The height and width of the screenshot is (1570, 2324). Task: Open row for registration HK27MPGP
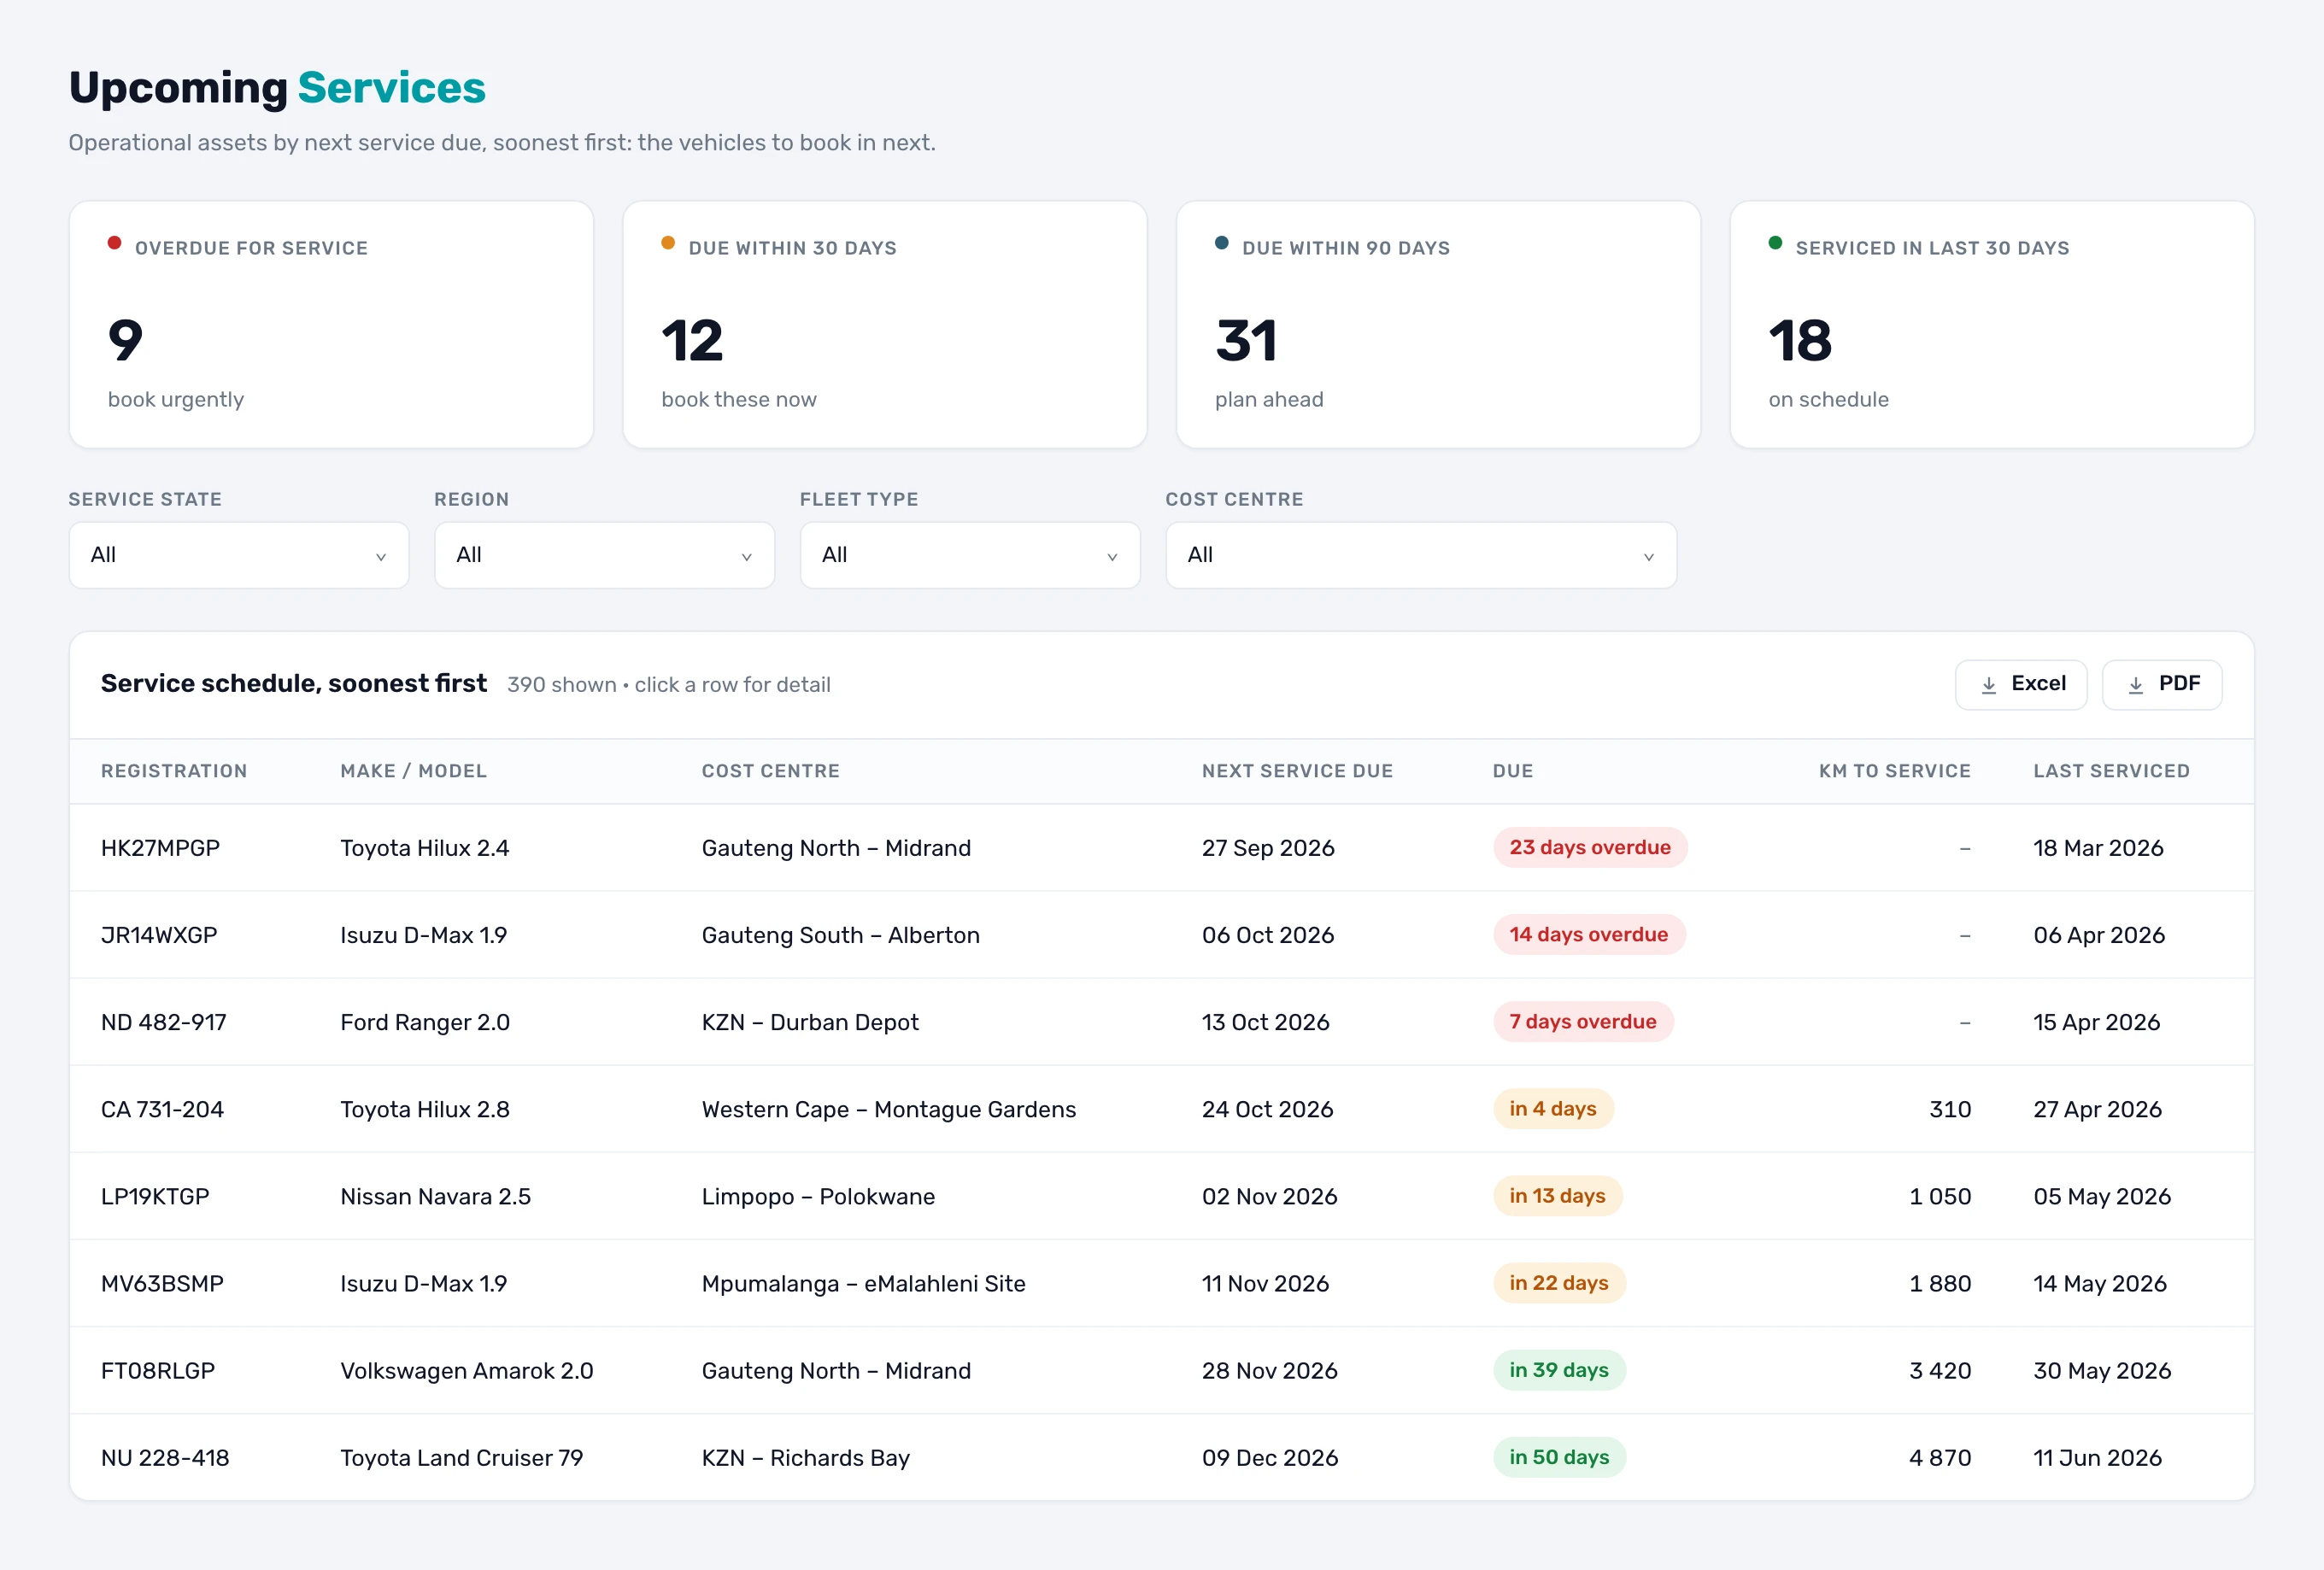1162,848
